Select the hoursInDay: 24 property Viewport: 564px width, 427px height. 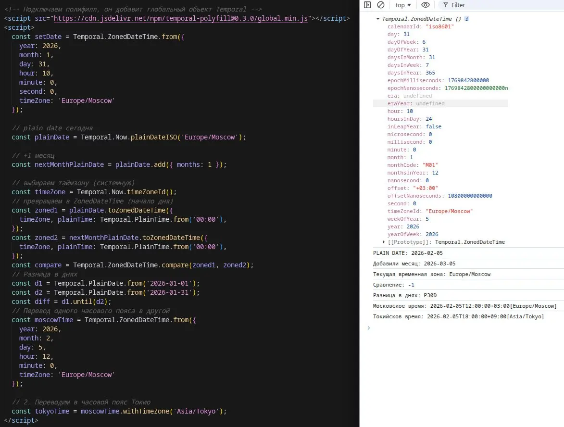pos(410,119)
